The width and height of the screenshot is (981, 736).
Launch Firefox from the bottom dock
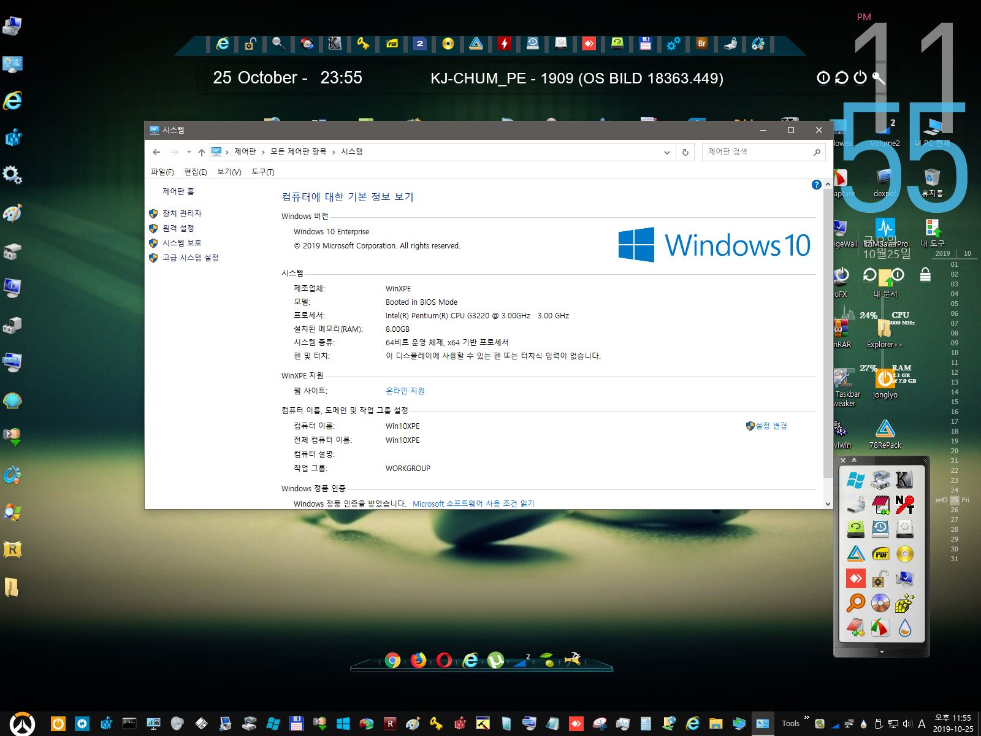click(418, 660)
